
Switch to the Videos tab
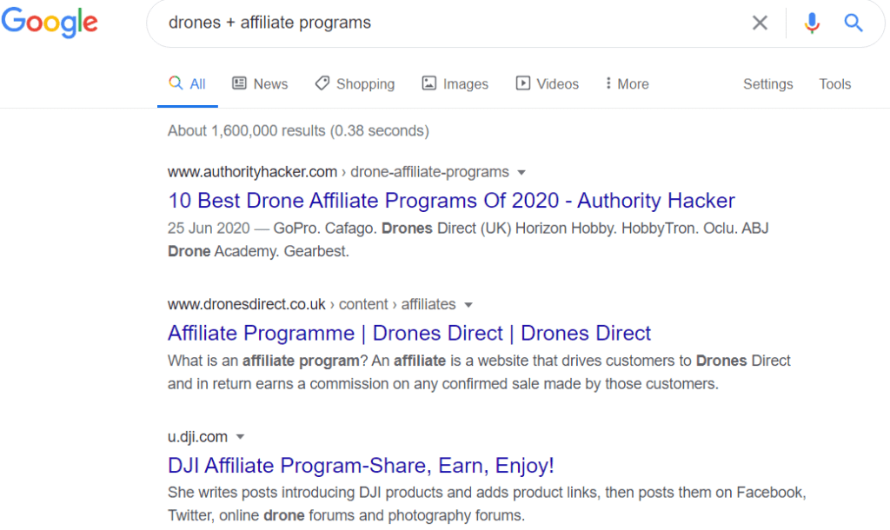[548, 84]
